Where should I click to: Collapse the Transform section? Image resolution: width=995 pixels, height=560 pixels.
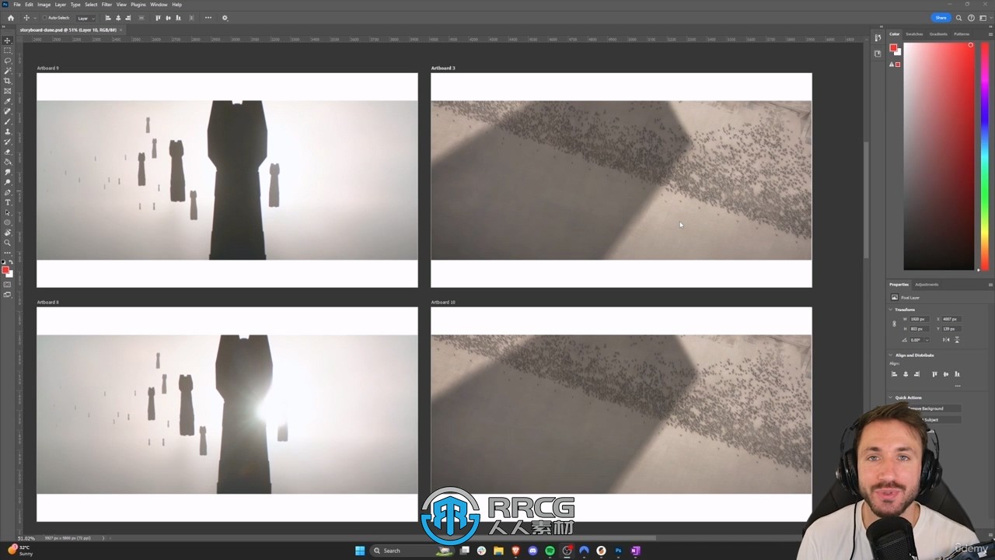coord(891,310)
